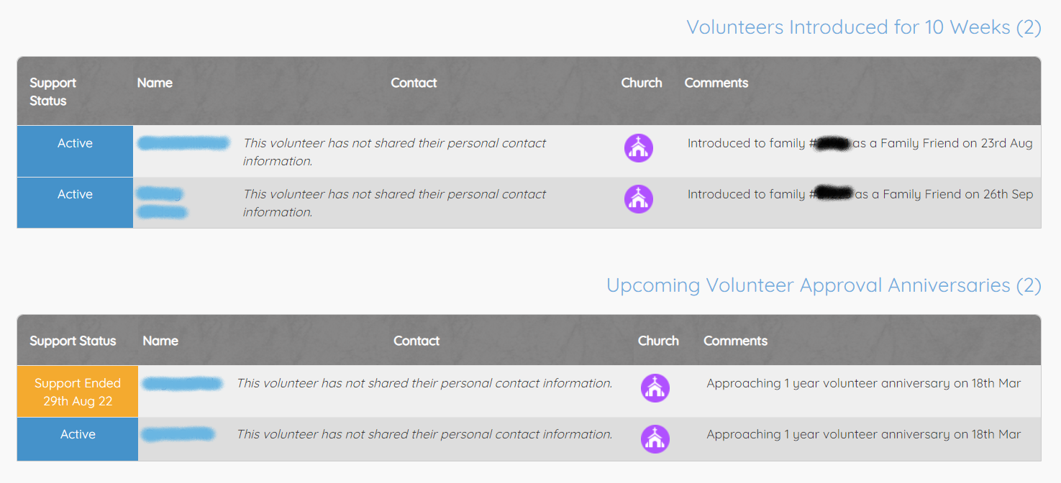Select church icon for Support Ended volunteer
This screenshot has height=483, width=1061.
point(655,388)
